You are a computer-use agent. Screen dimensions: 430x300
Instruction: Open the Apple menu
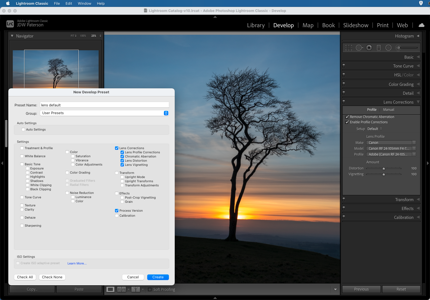click(x=8, y=3)
